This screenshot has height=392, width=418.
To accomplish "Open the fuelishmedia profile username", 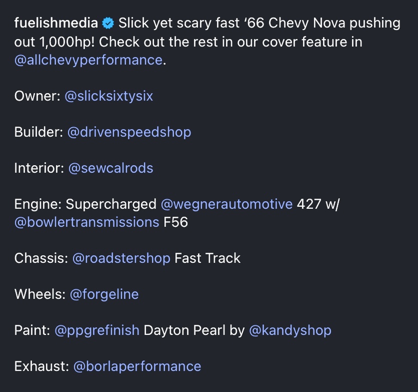I will tap(56, 23).
